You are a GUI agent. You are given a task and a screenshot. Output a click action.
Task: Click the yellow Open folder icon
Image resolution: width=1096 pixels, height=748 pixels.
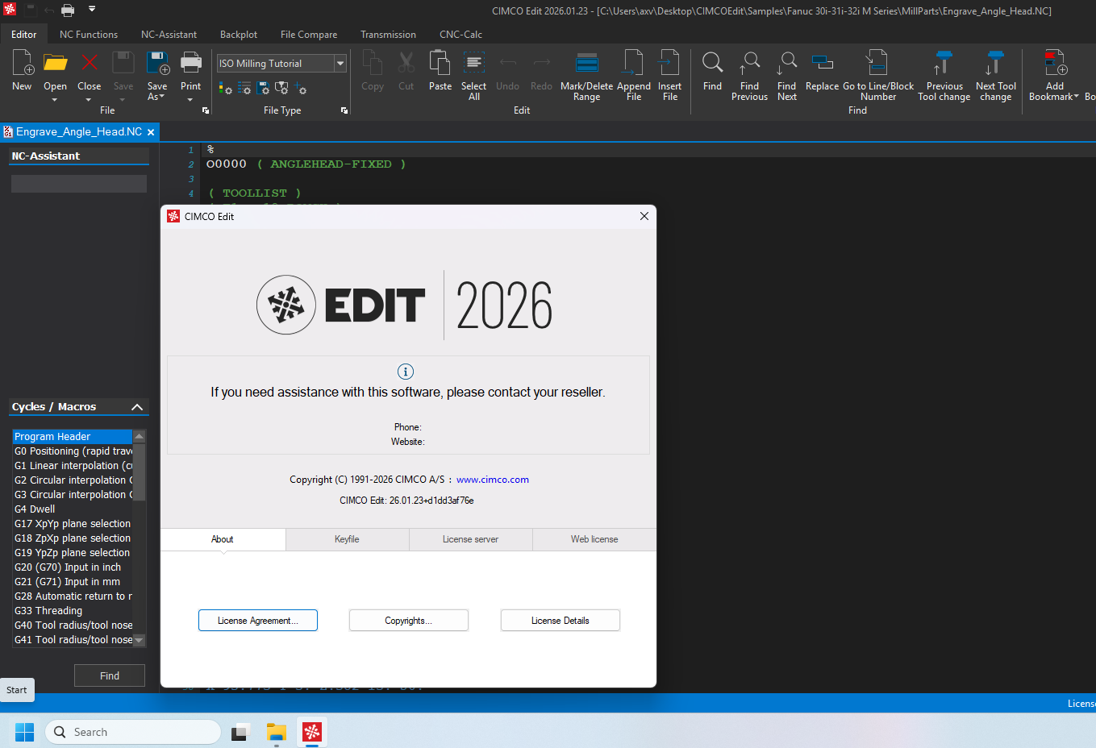55,64
